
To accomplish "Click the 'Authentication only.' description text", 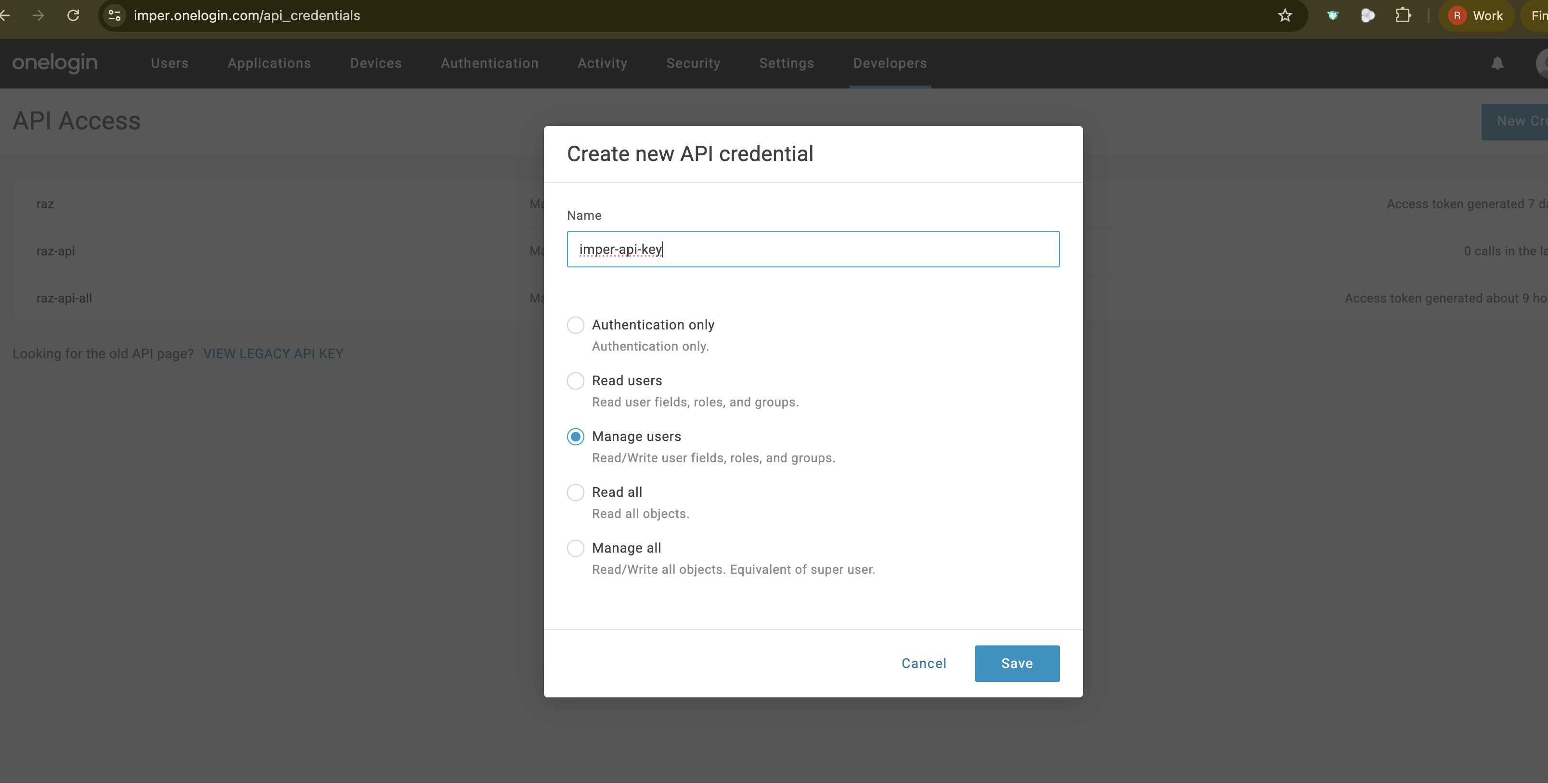I will (x=650, y=346).
